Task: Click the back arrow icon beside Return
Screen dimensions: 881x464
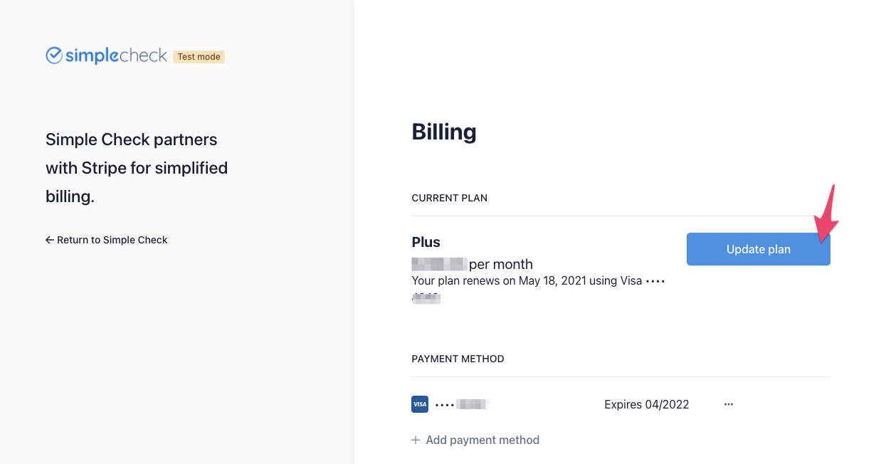Action: click(50, 240)
